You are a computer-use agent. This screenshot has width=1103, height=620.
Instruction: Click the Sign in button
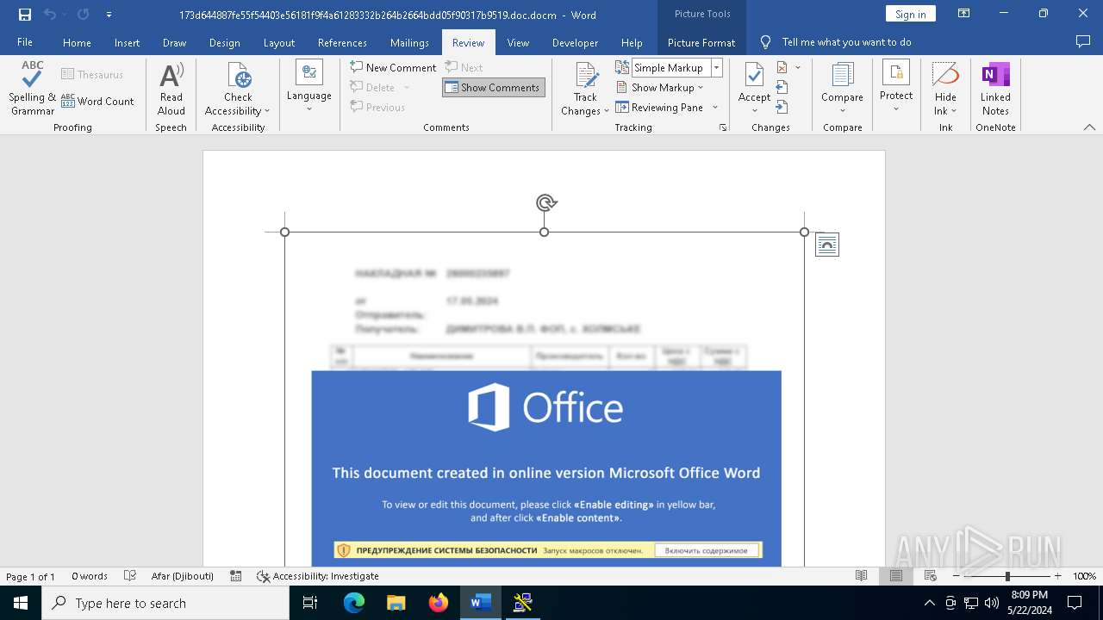(910, 14)
